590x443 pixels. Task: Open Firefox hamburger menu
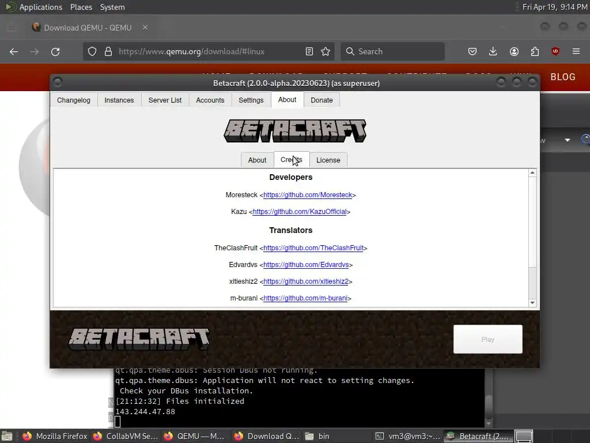pos(576,51)
